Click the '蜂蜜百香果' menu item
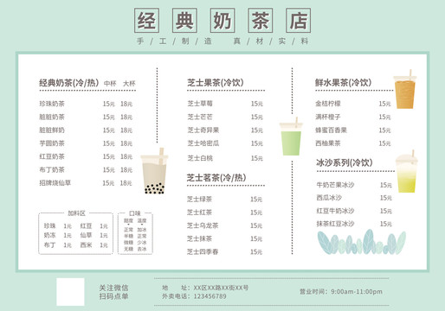 tap(331, 130)
